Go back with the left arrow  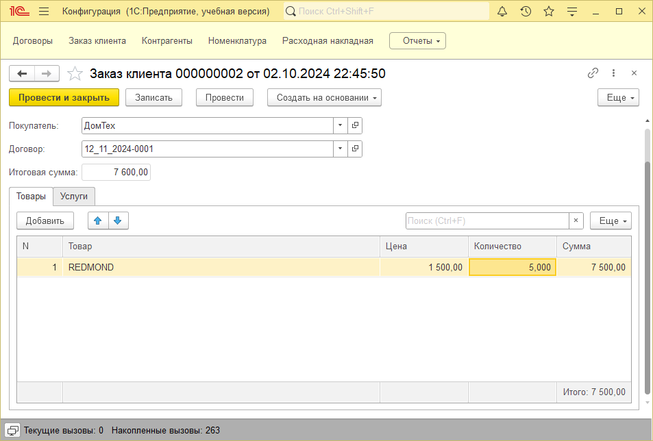click(22, 74)
